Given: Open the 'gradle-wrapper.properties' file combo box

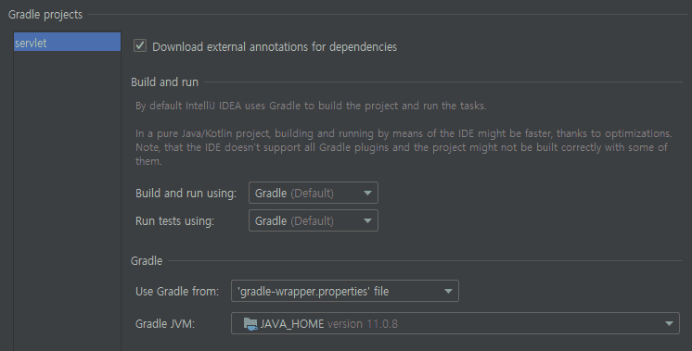Looking at the screenshot, I should pyautogui.click(x=345, y=291).
